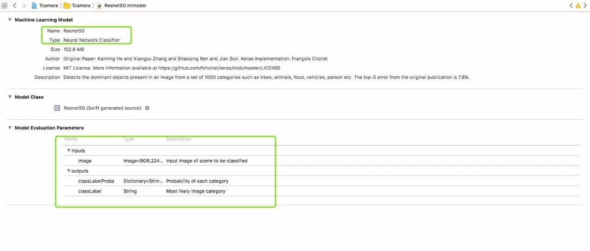
Task: Click the Description column header
Action: pos(179,139)
